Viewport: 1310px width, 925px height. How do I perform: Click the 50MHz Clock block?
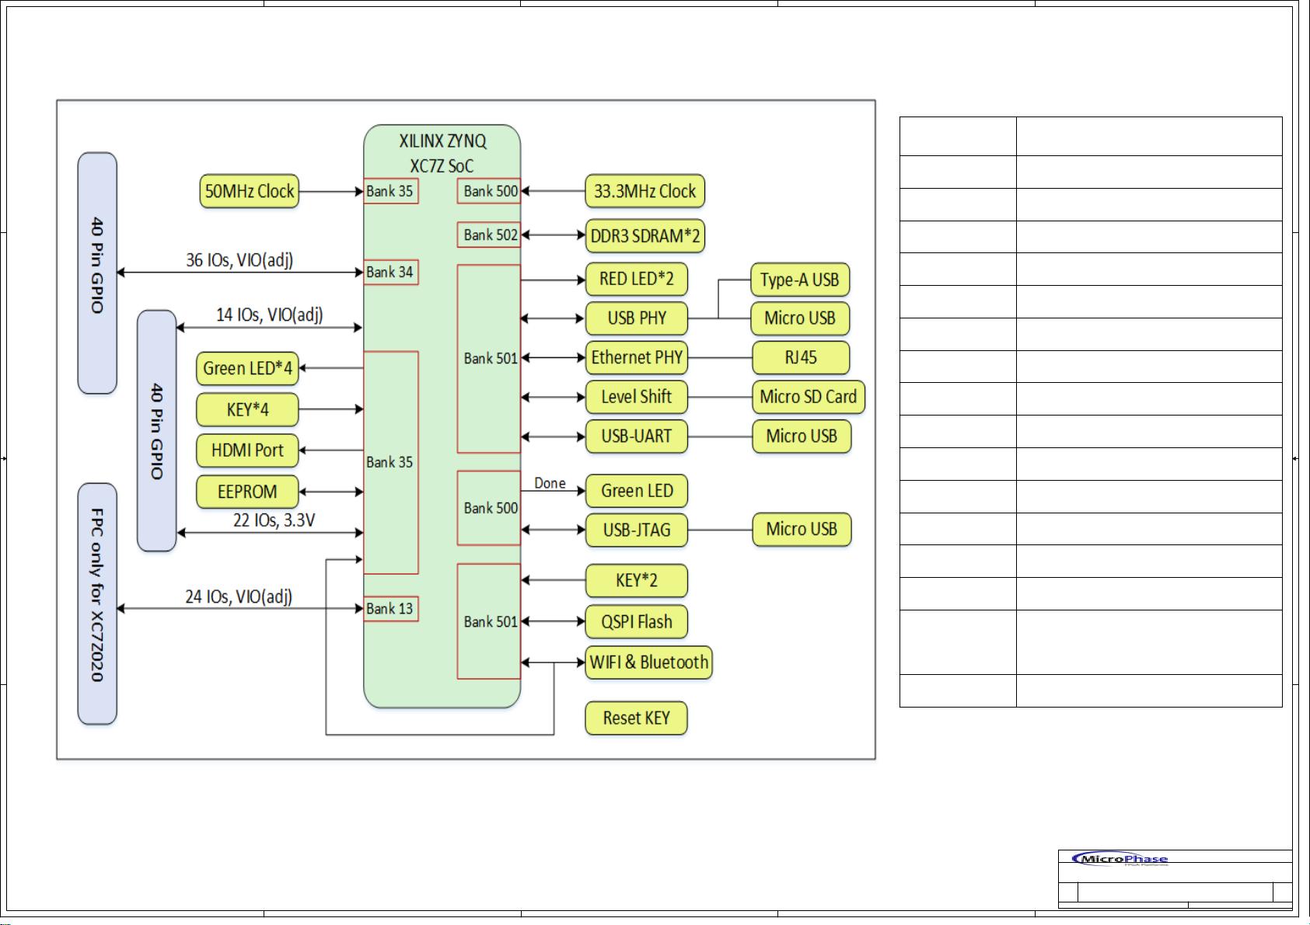(248, 190)
